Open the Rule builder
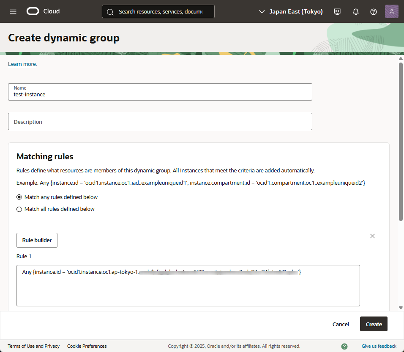Image resolution: width=404 pixels, height=352 pixels. (x=37, y=240)
